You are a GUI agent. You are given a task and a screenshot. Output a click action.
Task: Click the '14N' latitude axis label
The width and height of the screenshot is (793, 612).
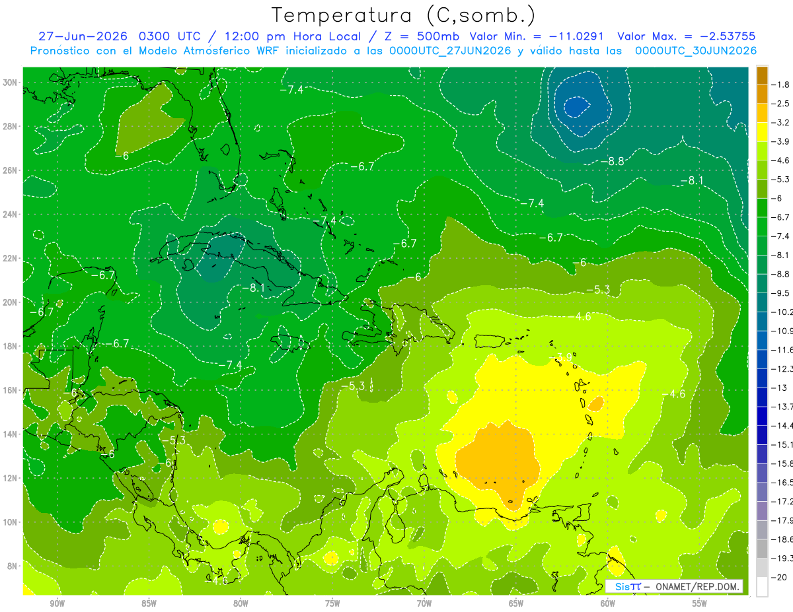11,434
